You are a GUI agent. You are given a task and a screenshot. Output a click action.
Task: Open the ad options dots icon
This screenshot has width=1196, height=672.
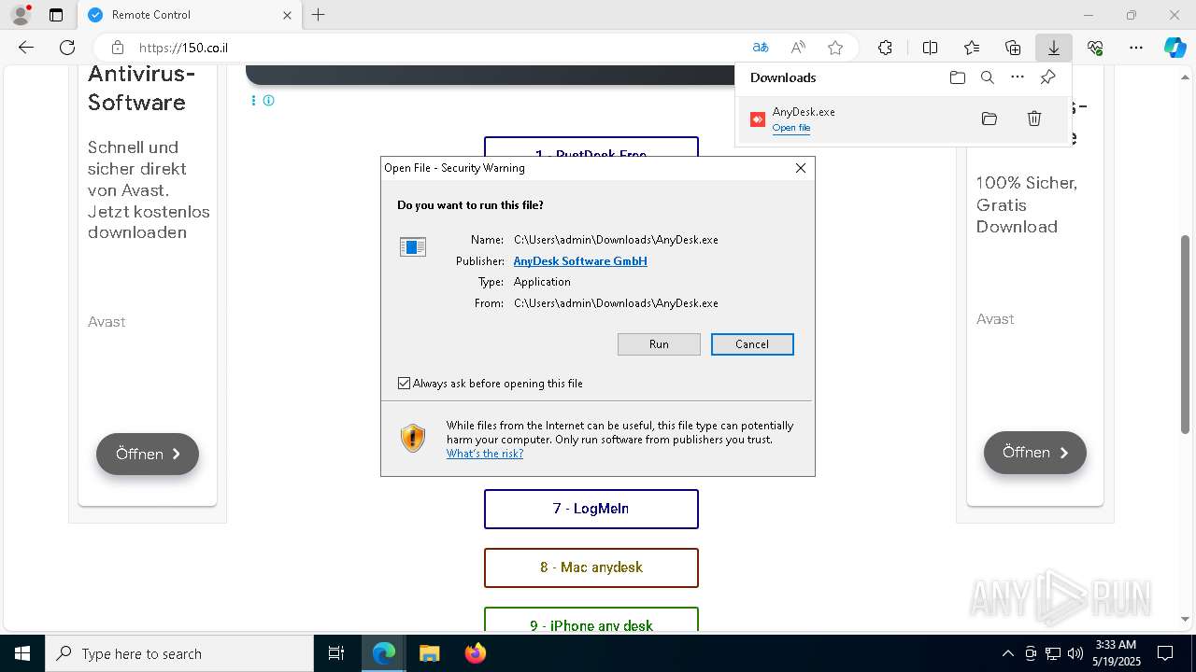pos(253,100)
